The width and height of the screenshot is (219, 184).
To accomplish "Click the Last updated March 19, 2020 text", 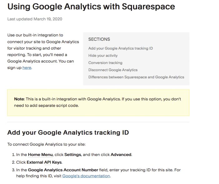I will (35, 19).
